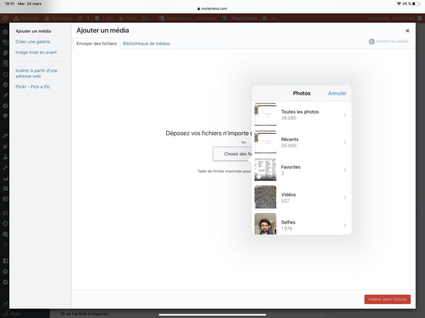Expand chevron beside Toutes les photos
The image size is (425, 318).
pyautogui.click(x=345, y=115)
